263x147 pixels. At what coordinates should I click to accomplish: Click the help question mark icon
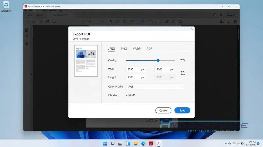[214, 15]
